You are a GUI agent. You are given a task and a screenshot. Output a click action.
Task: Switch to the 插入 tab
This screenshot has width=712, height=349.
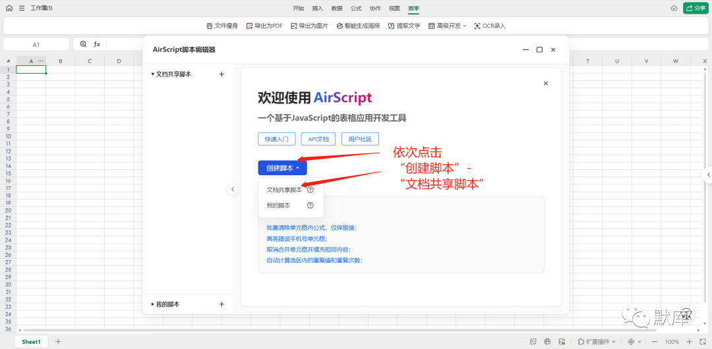click(317, 8)
